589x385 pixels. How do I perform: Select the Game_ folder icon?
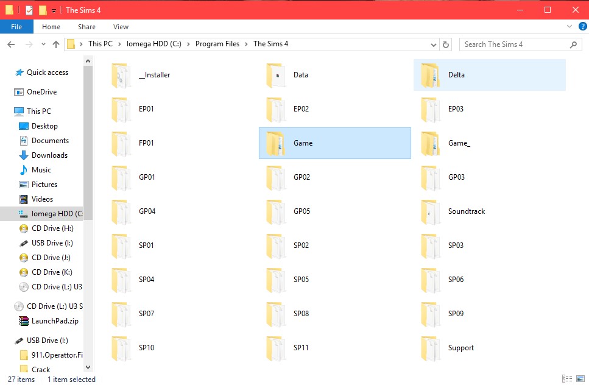(431, 144)
